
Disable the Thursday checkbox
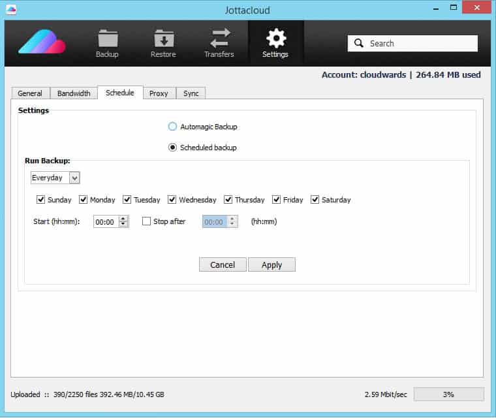(228, 200)
